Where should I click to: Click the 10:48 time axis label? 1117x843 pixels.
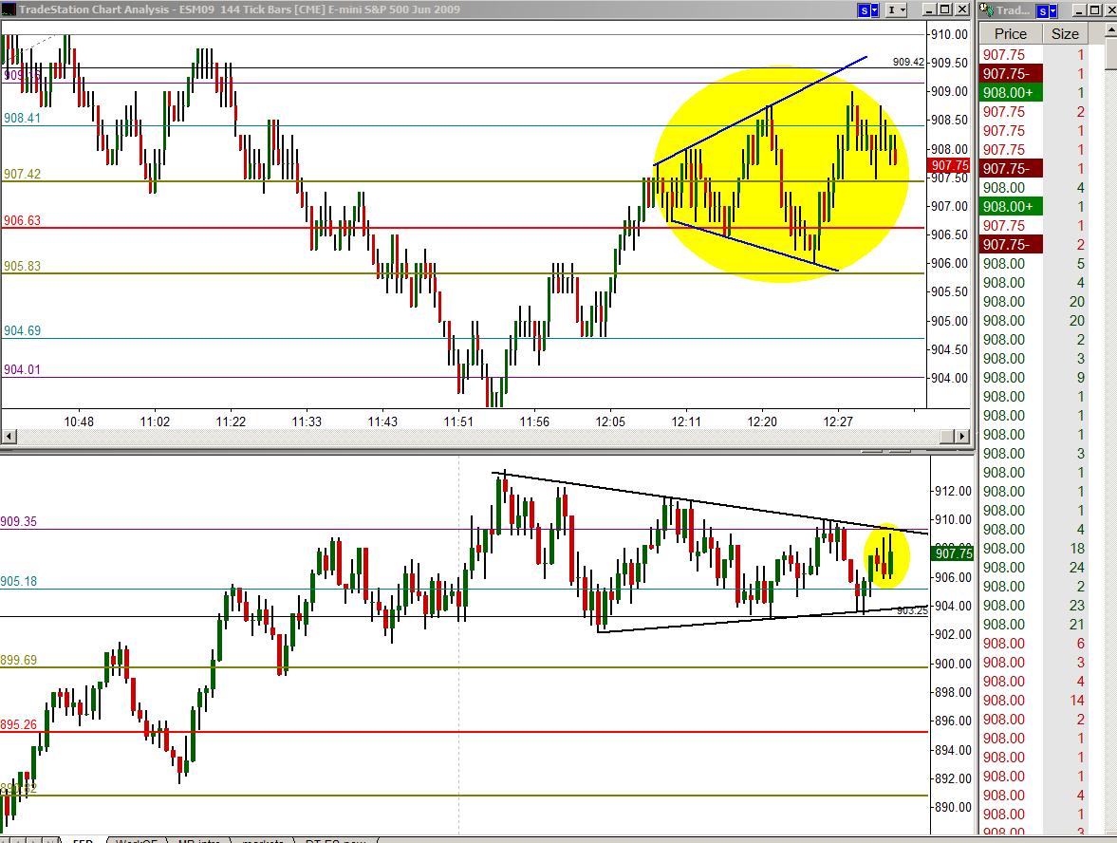point(79,421)
